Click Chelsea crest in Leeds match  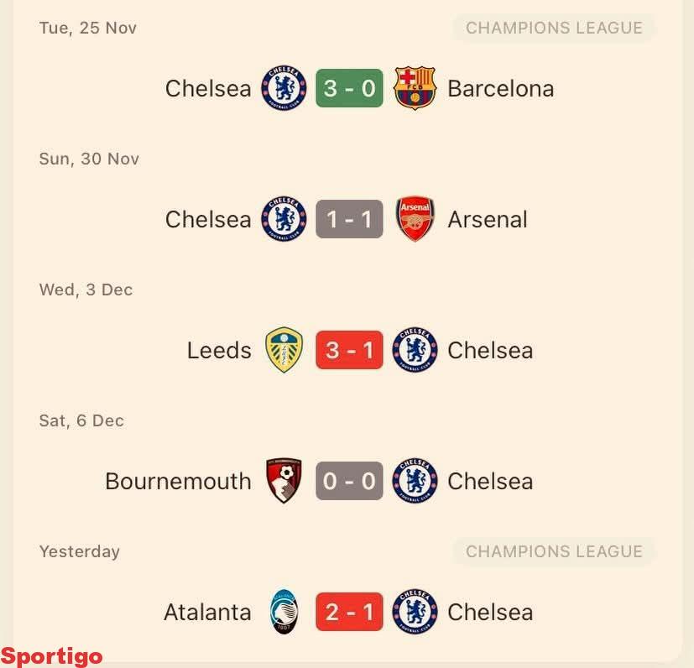(415, 350)
